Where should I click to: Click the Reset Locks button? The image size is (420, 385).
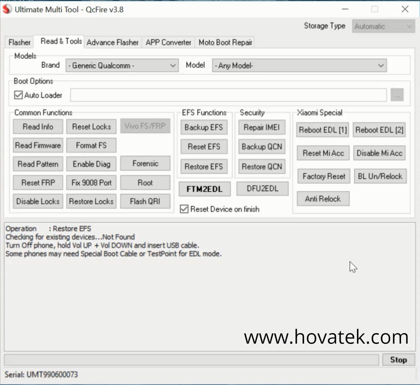click(x=91, y=127)
